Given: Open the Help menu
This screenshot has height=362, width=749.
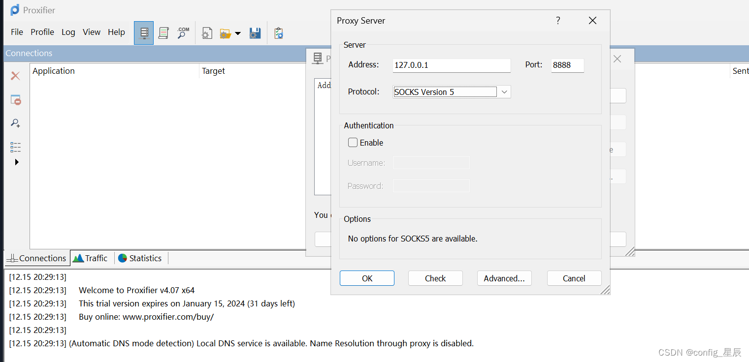Looking at the screenshot, I should click(117, 32).
